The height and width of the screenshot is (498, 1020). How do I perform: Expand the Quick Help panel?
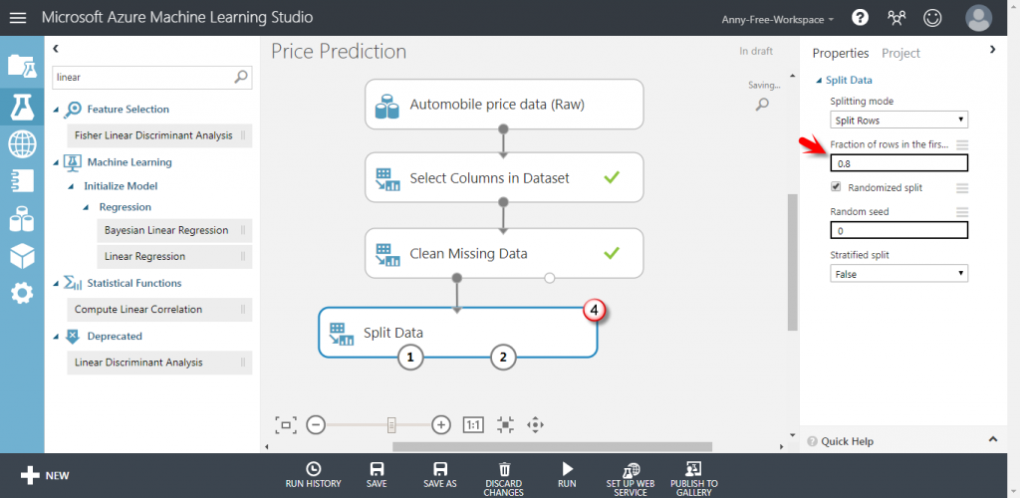(993, 440)
